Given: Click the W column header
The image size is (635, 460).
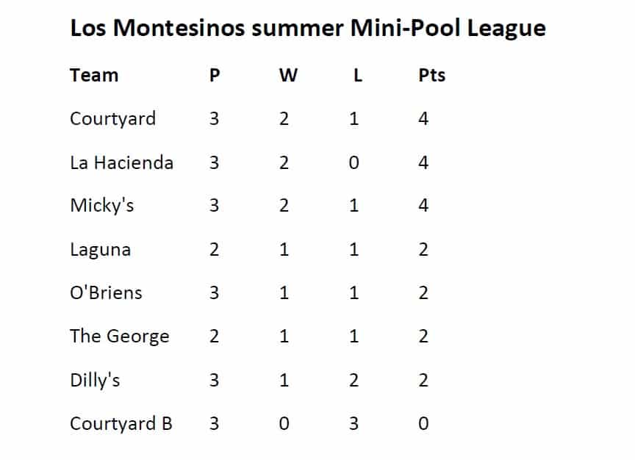Looking at the screenshot, I should (288, 75).
